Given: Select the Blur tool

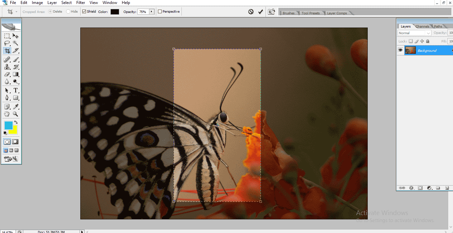Looking at the screenshot, I should click(x=7, y=82).
